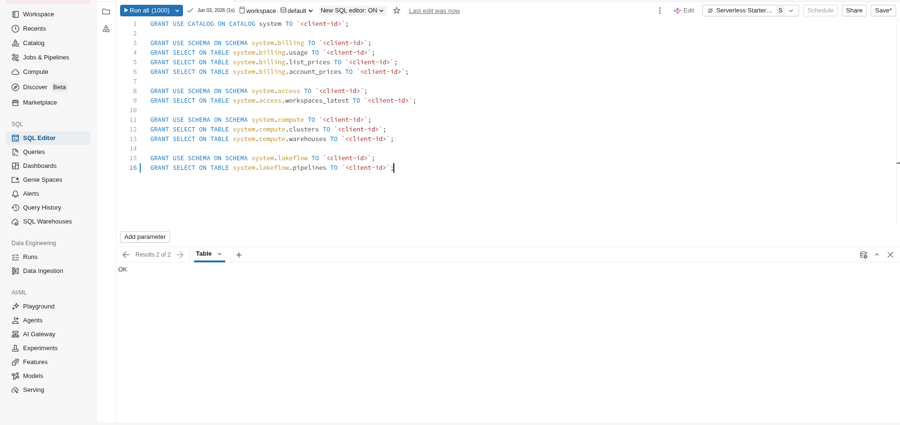Open Runs under Data Engineering
The height and width of the screenshot is (425, 900).
pos(48,257)
